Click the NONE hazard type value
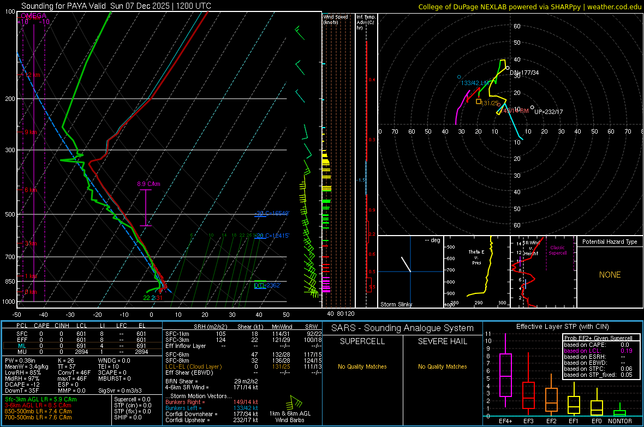 (610, 275)
